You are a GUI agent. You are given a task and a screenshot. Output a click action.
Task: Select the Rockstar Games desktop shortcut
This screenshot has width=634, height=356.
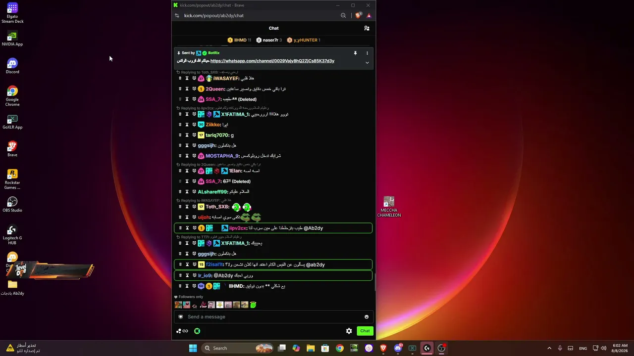(x=12, y=179)
